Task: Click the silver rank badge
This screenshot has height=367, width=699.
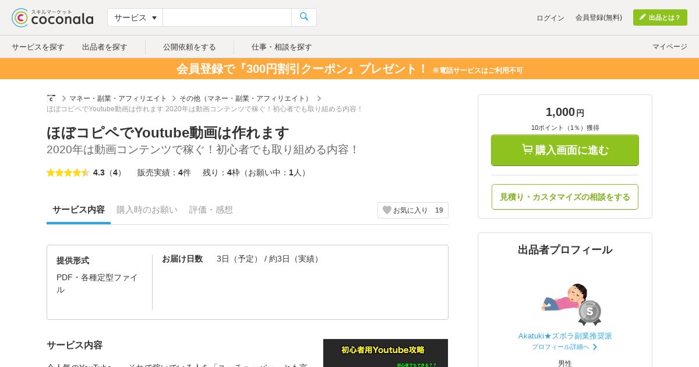Action: [589, 313]
